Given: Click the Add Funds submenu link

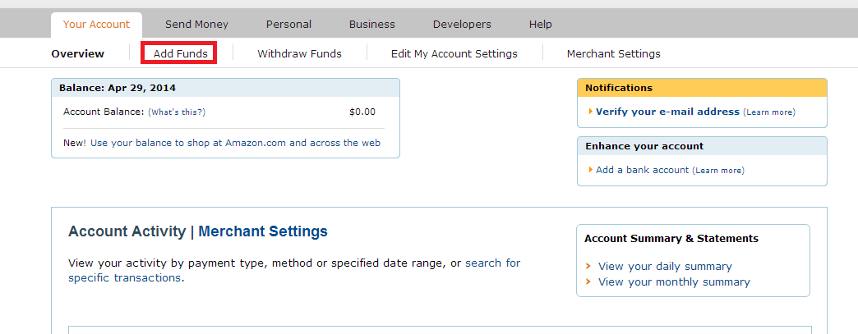Looking at the screenshot, I should point(180,53).
